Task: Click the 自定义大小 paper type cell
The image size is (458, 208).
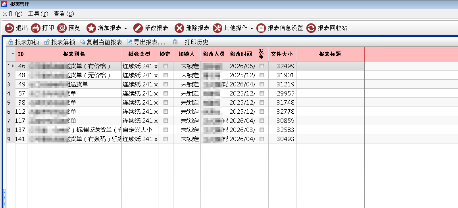Action: point(140,130)
